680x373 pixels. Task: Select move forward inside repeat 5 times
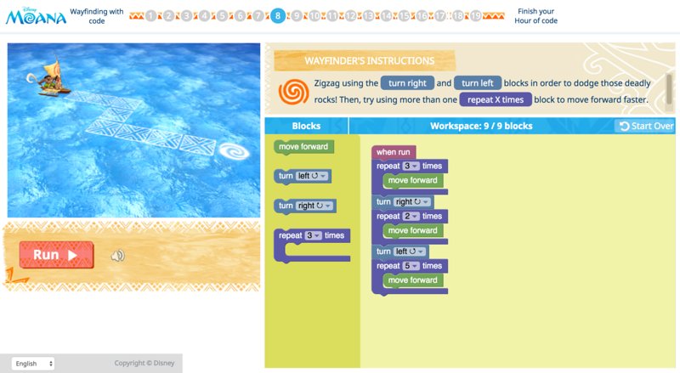pyautogui.click(x=413, y=280)
